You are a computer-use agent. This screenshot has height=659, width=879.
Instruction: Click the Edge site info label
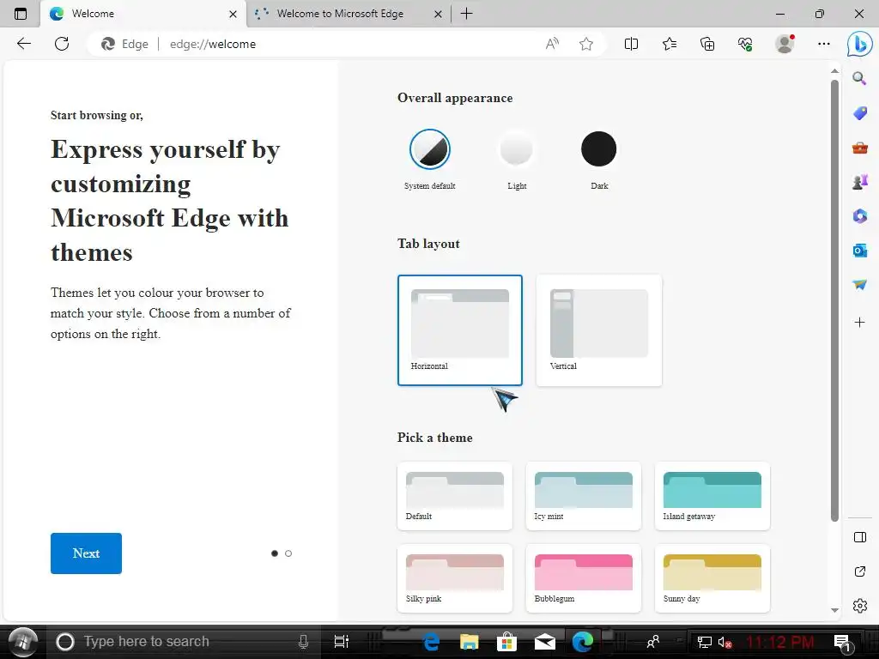[124, 44]
